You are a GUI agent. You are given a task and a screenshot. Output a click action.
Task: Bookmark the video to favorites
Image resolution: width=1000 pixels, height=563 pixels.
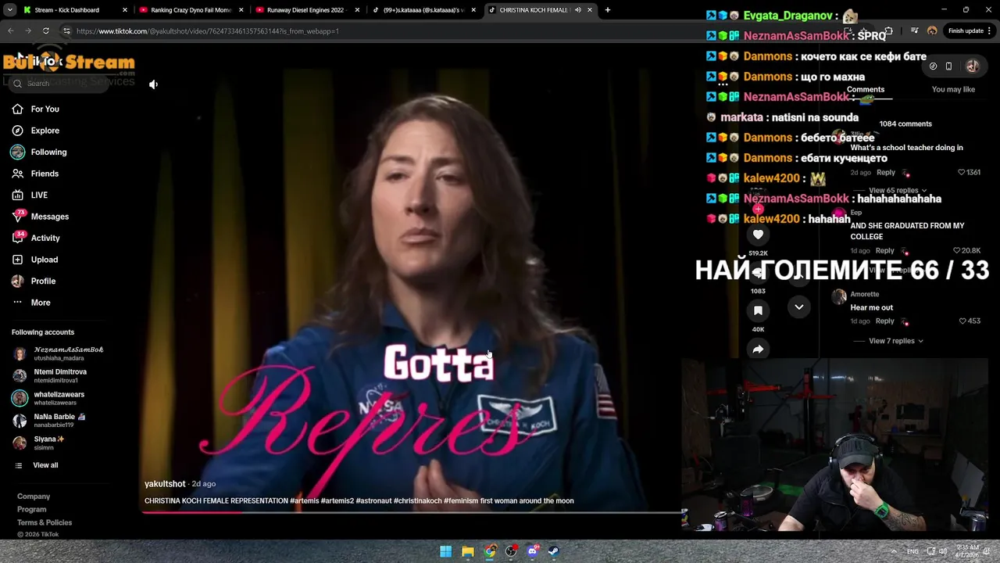(758, 310)
